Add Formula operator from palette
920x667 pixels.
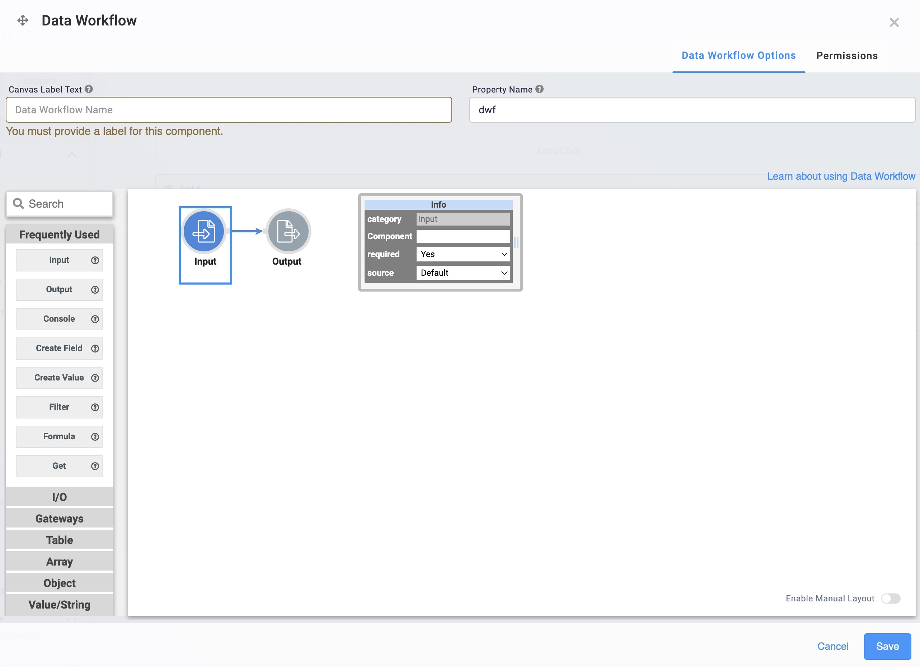point(59,437)
